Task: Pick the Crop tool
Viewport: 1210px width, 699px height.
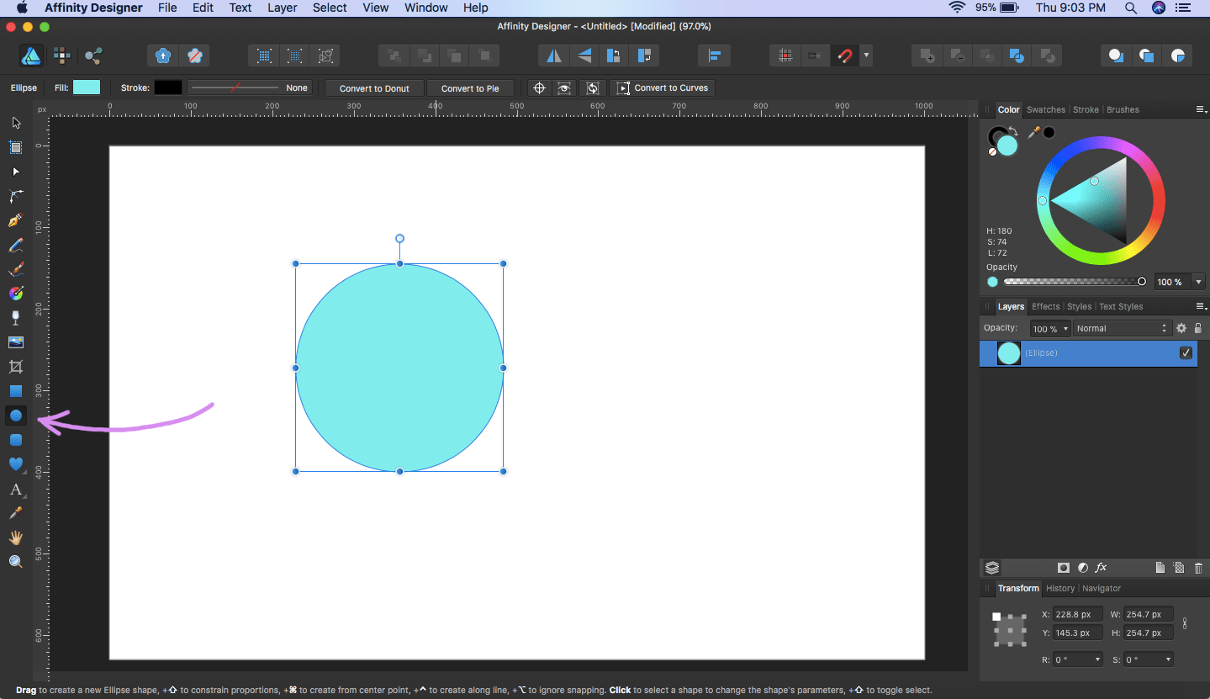Action: click(x=15, y=367)
